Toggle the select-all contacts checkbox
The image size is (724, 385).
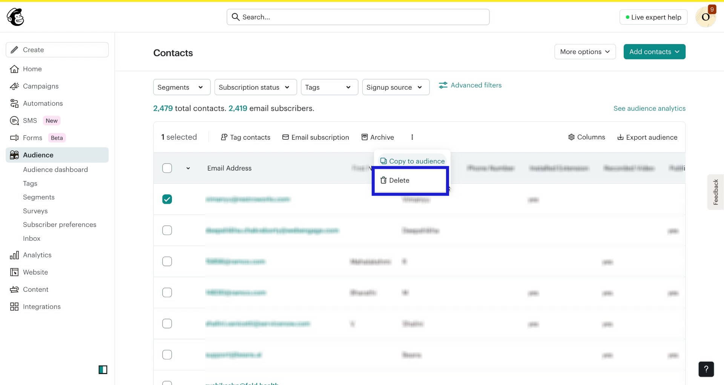167,168
